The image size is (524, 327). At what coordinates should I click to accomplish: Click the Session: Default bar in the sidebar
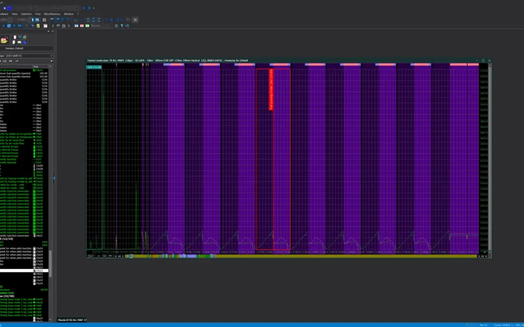(x=26, y=48)
